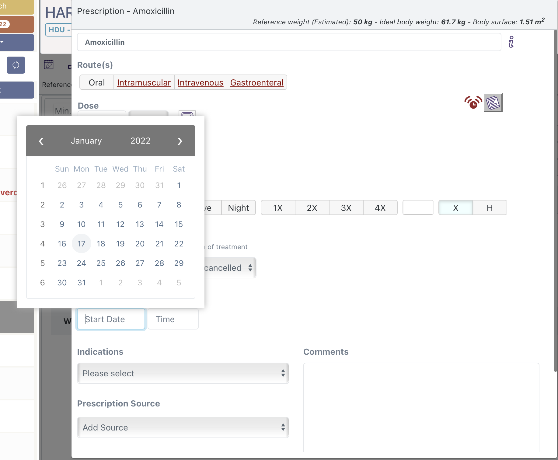Viewport: 558px width, 460px height.
Task: Click the info icon beside Amoxicillin field
Action: pos(511,42)
